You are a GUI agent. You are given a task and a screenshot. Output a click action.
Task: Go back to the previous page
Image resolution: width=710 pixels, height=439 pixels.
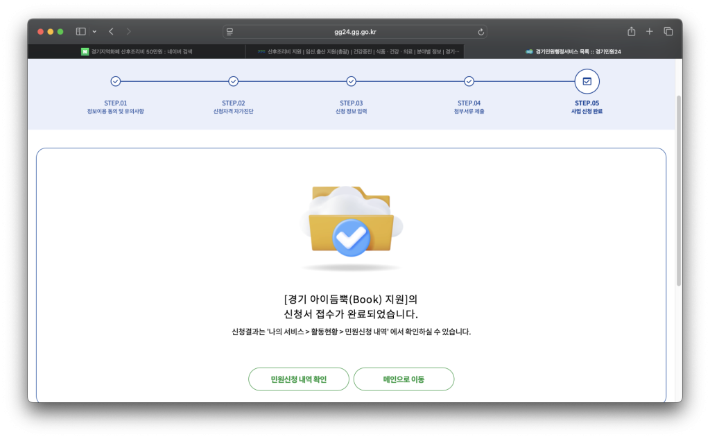tap(111, 31)
